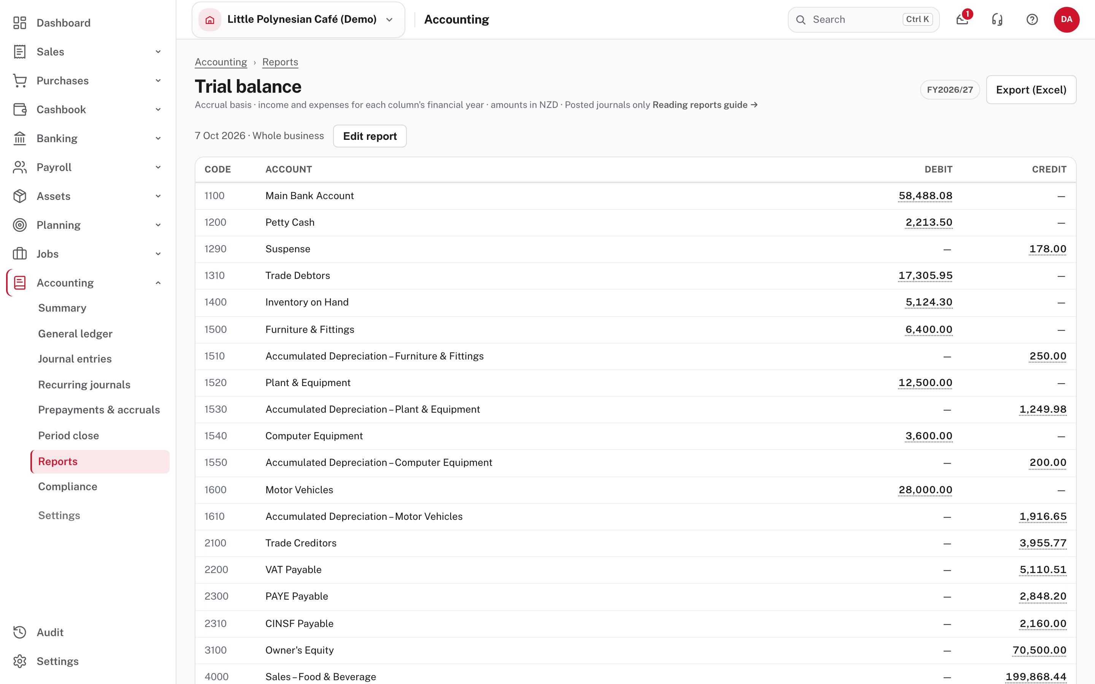
Task: Open Recurring journals submenu item
Action: click(x=84, y=385)
